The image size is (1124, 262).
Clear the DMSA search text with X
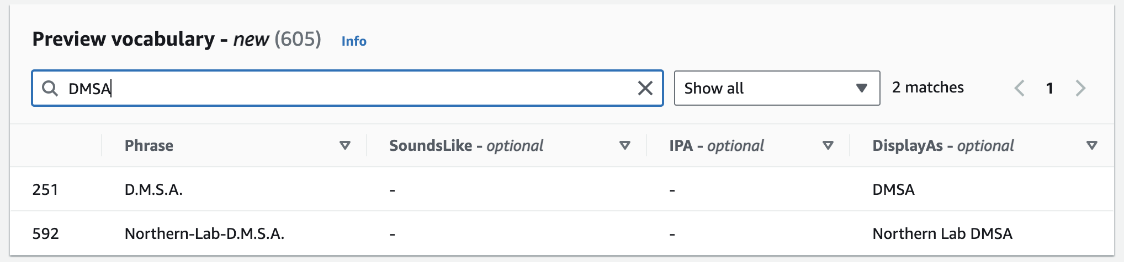645,88
